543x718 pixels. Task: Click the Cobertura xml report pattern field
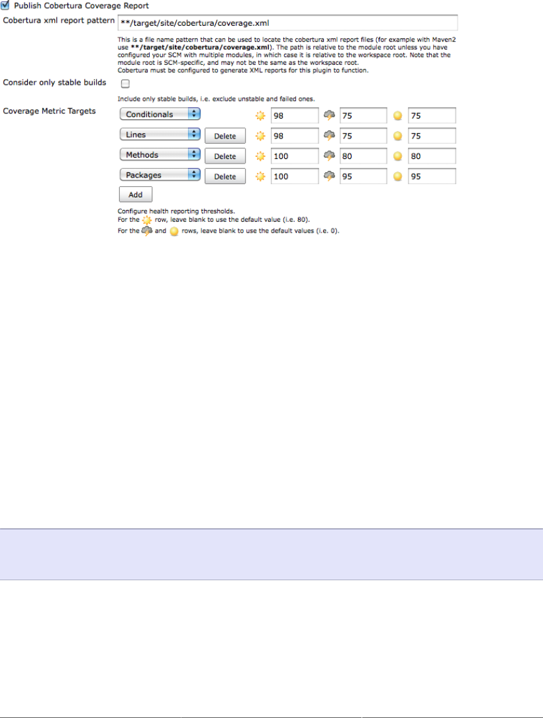pos(287,23)
